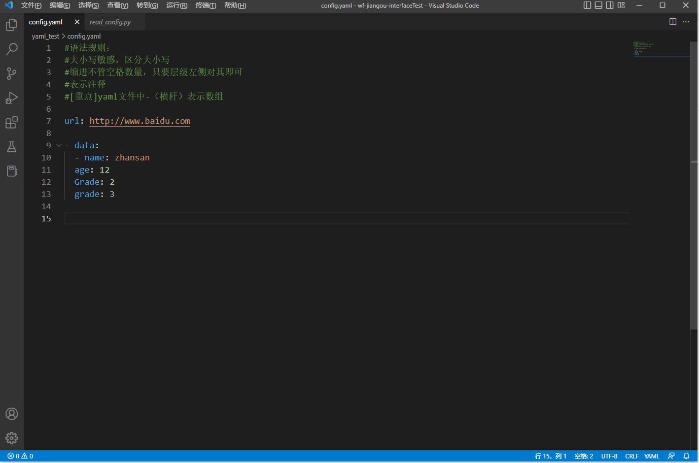Click the line and column indicator 行 15
699x463 pixels.
click(550, 456)
